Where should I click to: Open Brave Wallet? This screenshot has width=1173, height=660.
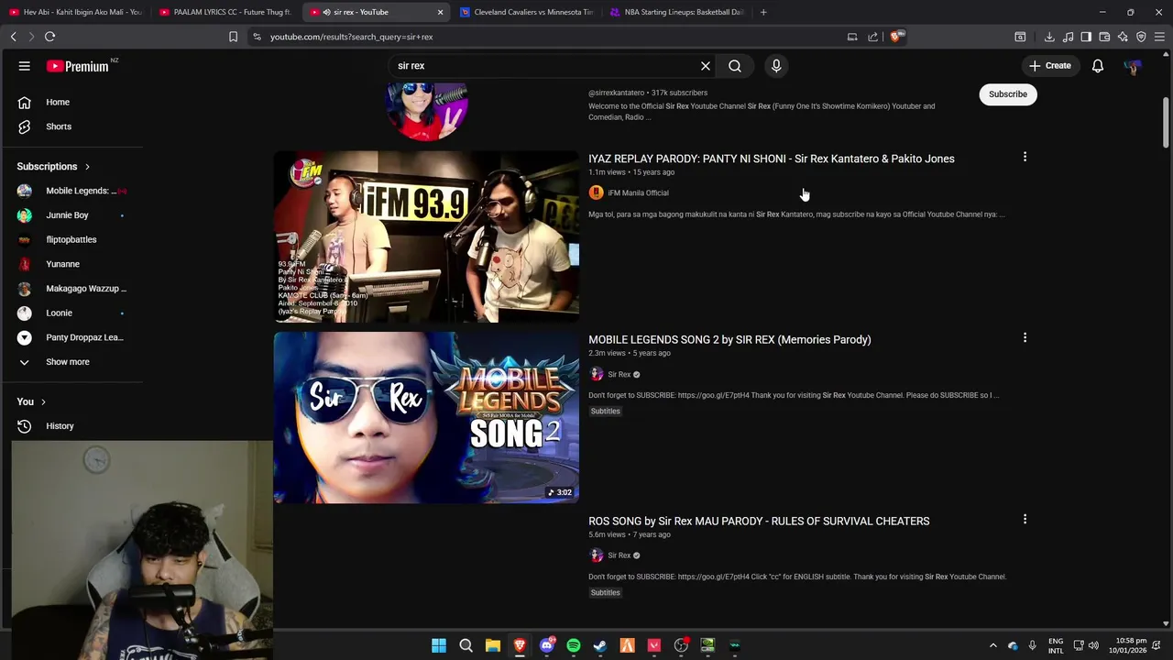pos(1104,37)
